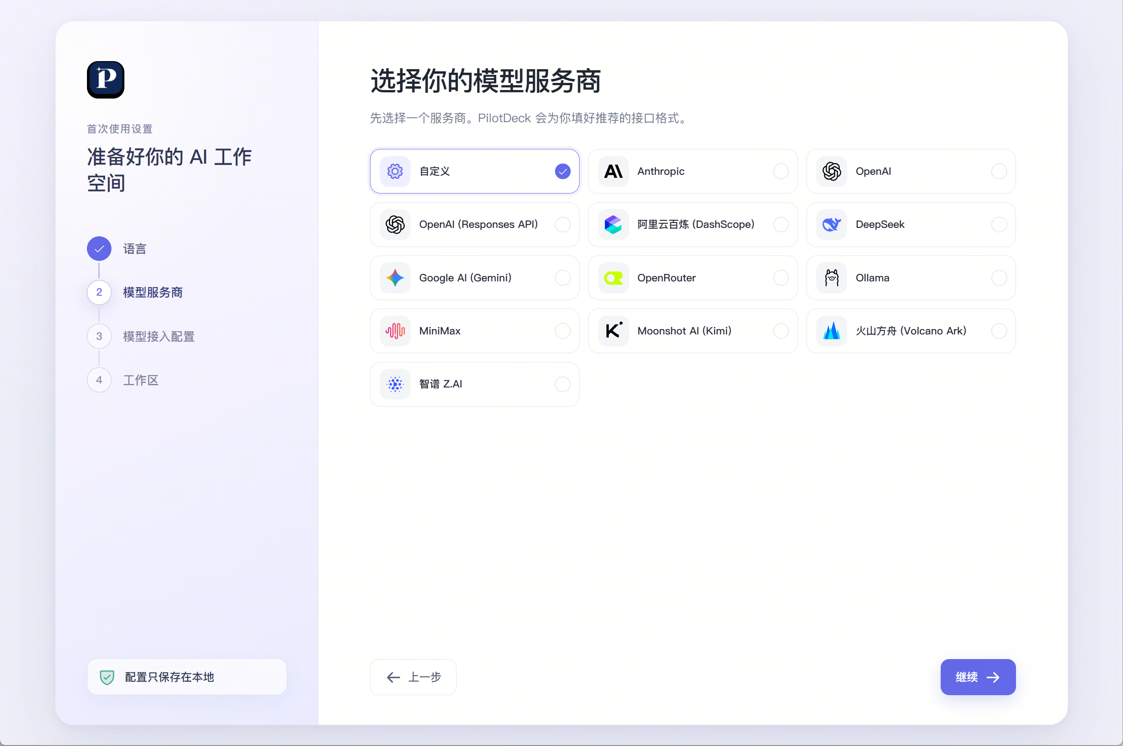
Task: Select the MiniMax radio button
Action: tap(563, 331)
